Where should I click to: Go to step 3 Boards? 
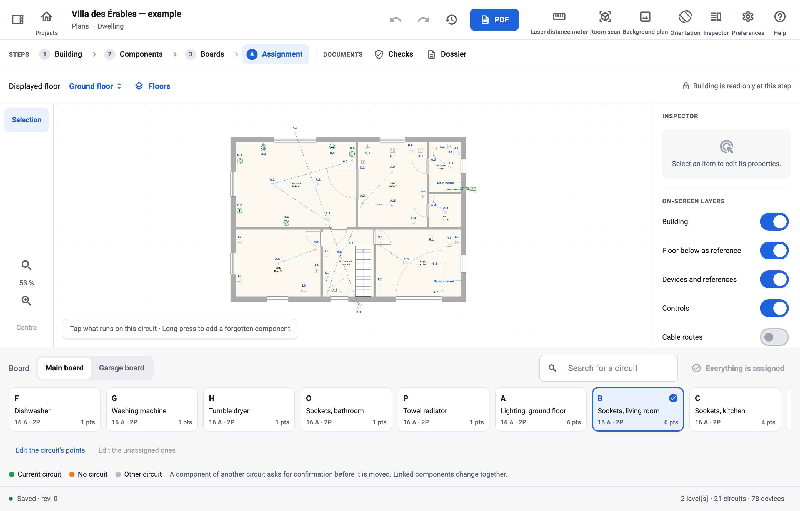coord(205,54)
